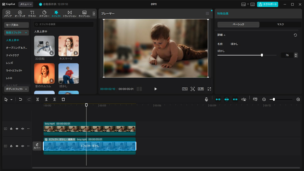Image resolution: width=304 pixels, height=171 pixels.
Task: Collapse the 動画エフェクト category
Action: [16, 32]
